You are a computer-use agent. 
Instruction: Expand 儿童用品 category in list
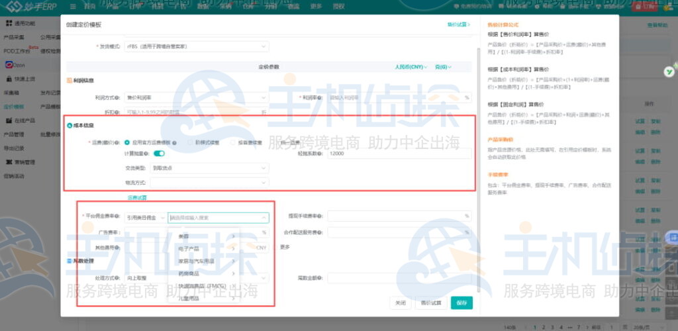coord(204,299)
